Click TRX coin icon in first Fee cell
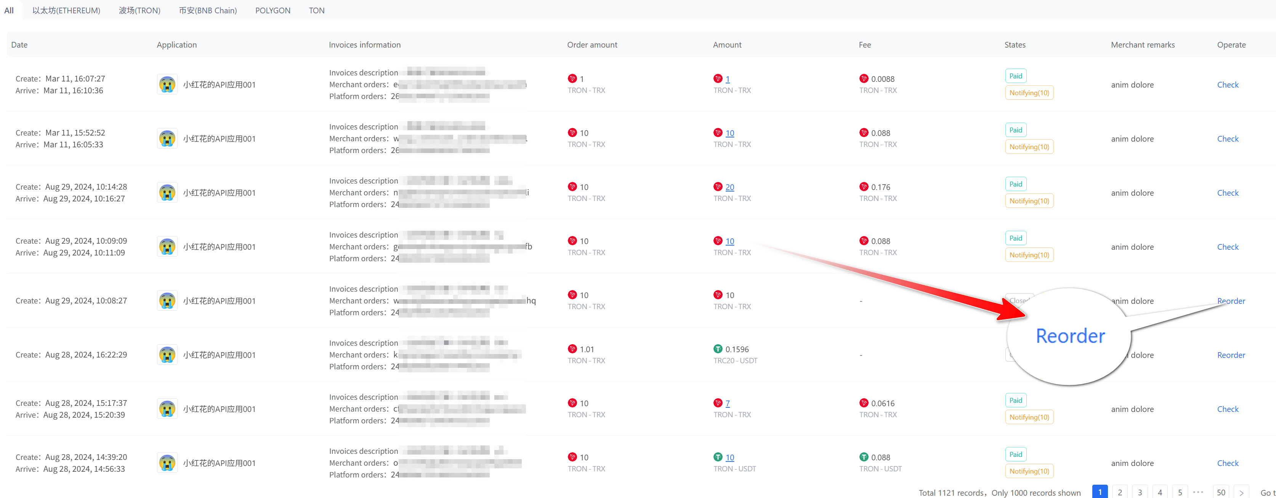1276x498 pixels. (x=864, y=79)
